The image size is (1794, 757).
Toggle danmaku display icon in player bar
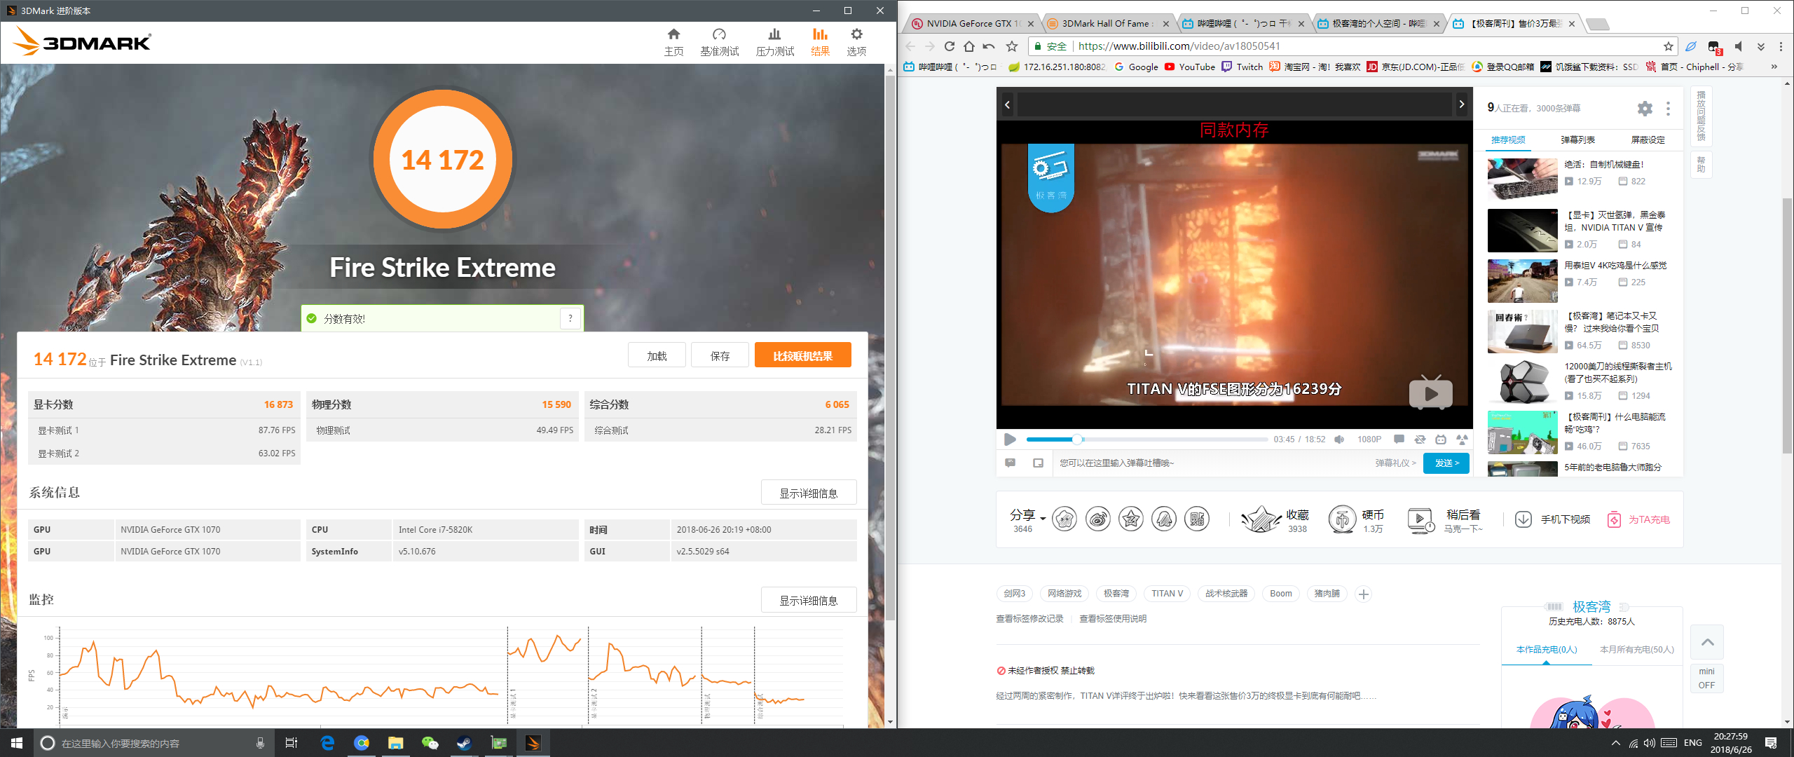[1399, 439]
